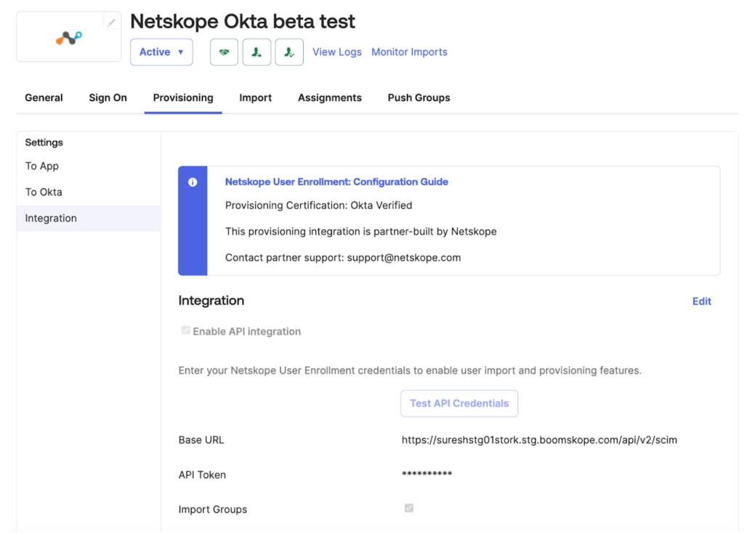Viewport: 744px width, 533px height.
Task: Click the push user provisioning icon button
Action: [256, 52]
